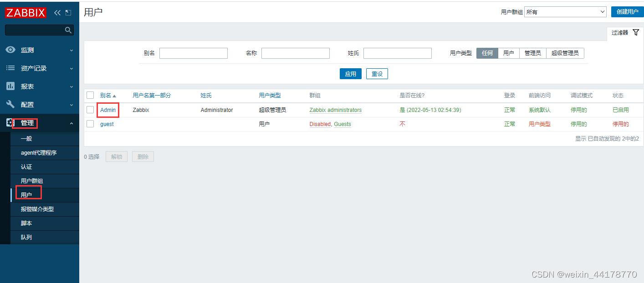Screen dimensions: 644x283
Task: Sort by 姓氏 column header
Action: click(206, 96)
